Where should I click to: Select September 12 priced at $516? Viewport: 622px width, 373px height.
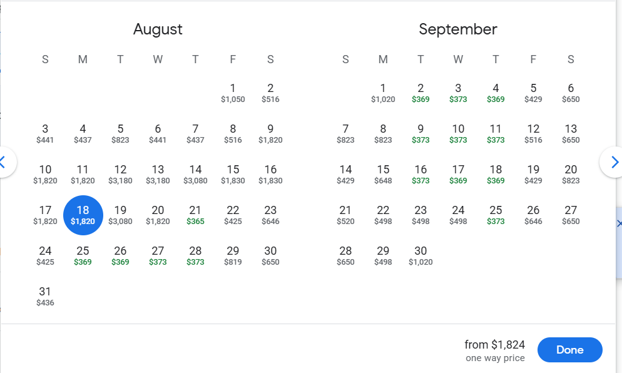tap(533, 133)
